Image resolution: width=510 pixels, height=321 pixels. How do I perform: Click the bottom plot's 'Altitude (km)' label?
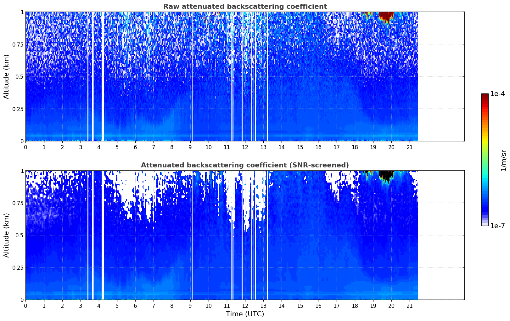point(7,235)
